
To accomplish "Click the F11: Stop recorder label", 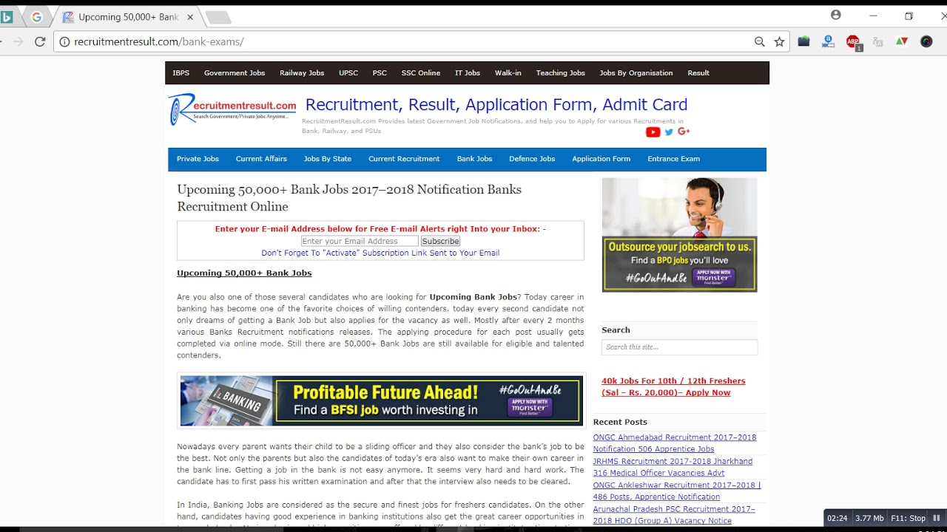I will pyautogui.click(x=908, y=518).
